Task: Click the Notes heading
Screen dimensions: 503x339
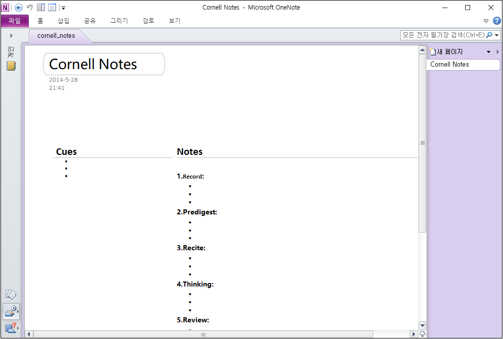Action: pos(189,151)
